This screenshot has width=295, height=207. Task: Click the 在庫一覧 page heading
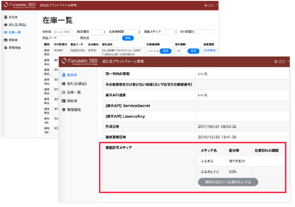click(57, 20)
